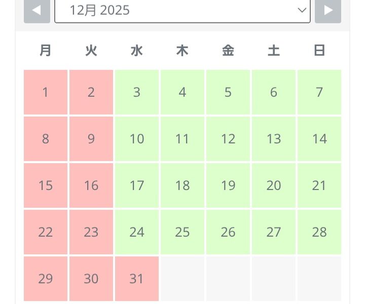Choose December 13 date cell
Viewport: 365px width, 304px height.
[274, 139]
